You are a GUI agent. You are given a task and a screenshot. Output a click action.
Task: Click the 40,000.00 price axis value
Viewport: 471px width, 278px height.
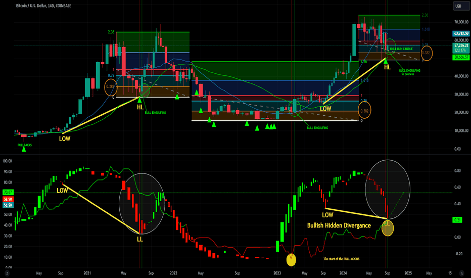(x=461, y=76)
